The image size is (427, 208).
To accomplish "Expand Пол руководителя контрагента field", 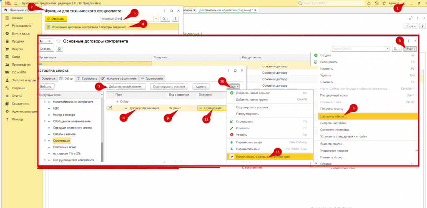I will click(x=45, y=160).
